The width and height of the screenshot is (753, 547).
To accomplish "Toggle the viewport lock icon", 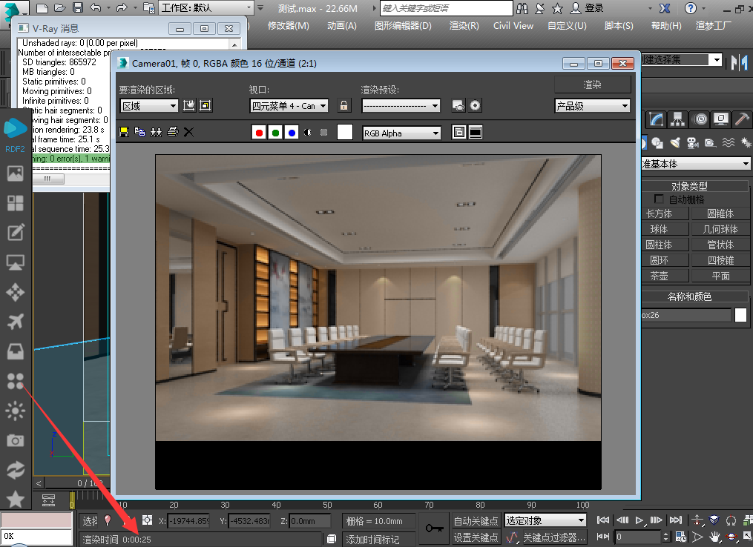I will click(x=343, y=105).
